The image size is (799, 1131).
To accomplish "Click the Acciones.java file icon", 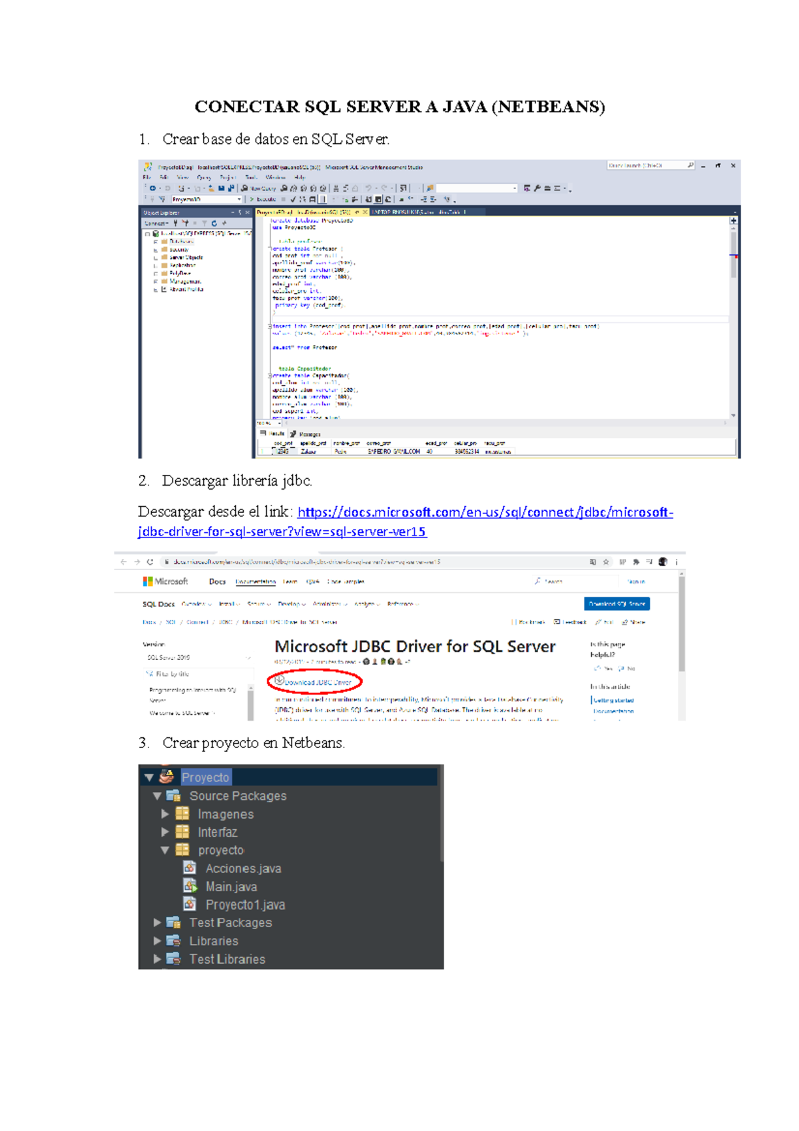I will tap(190, 868).
